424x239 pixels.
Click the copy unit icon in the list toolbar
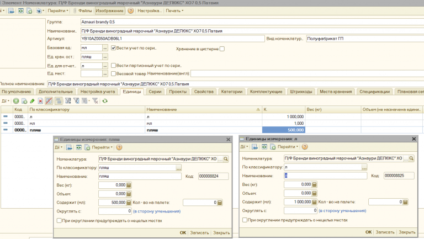(x=24, y=101)
